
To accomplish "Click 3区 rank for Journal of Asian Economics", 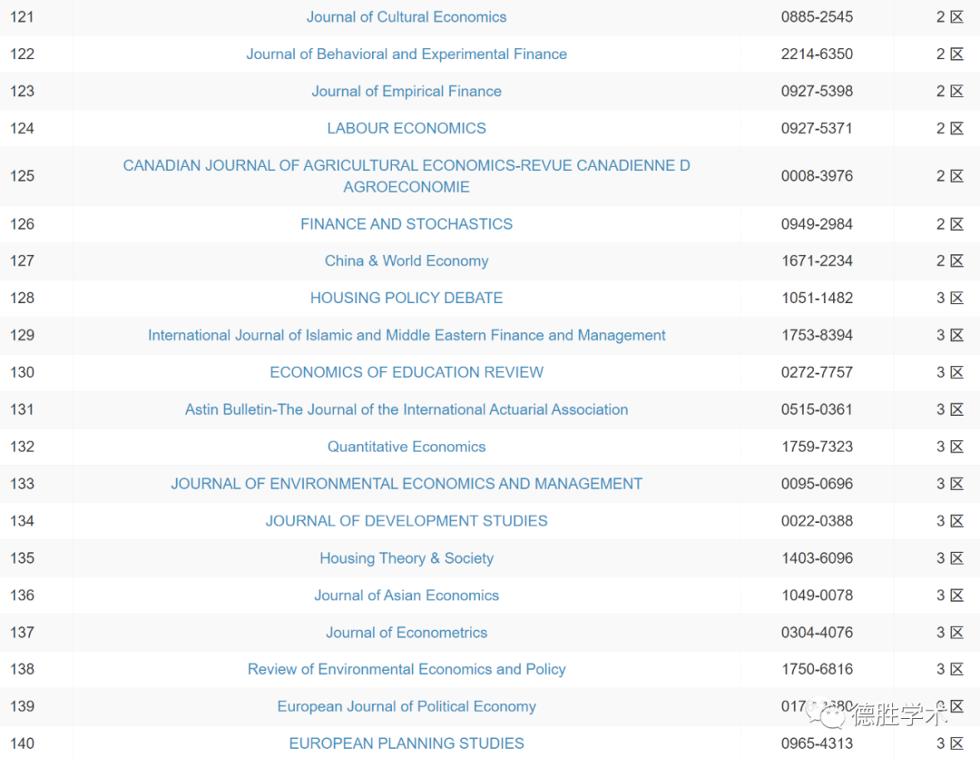I will (950, 596).
